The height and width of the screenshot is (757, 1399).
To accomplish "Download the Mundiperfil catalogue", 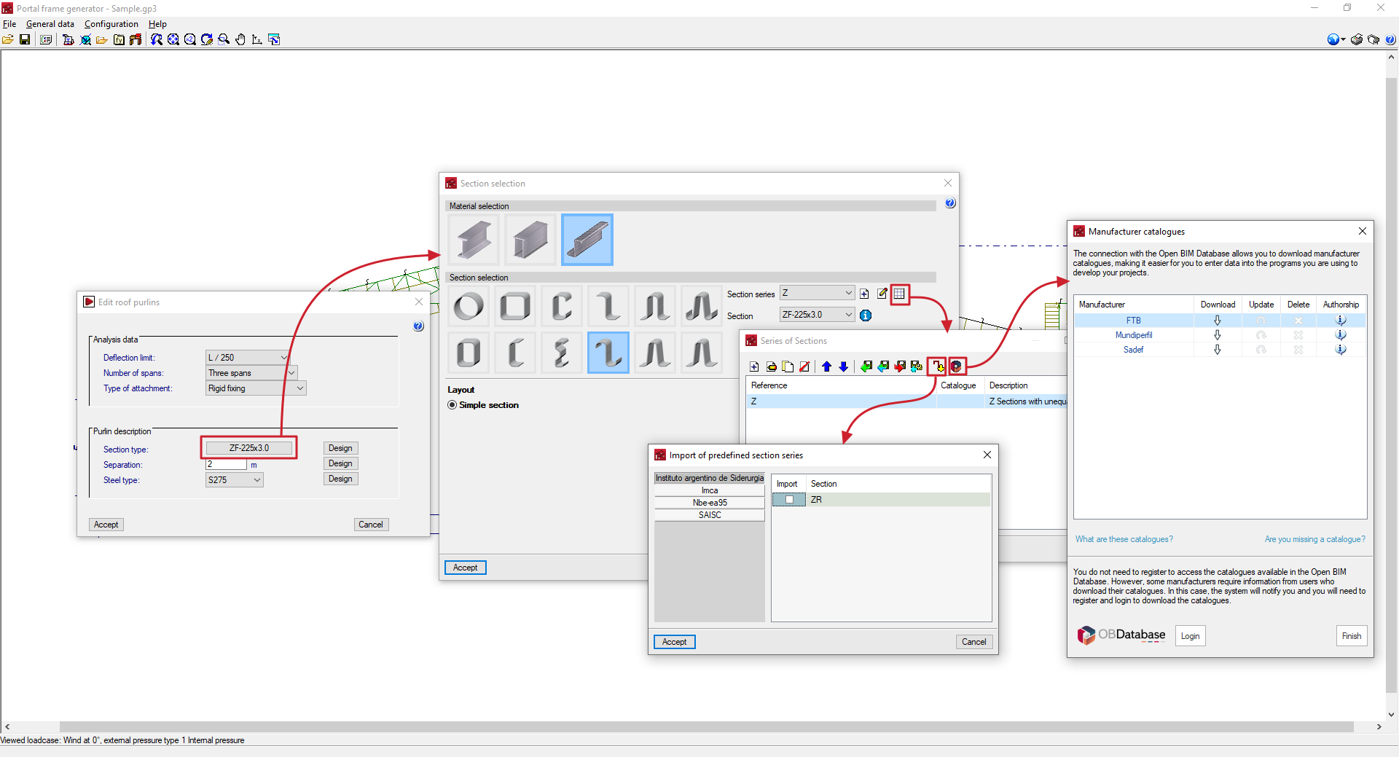I will click(x=1217, y=335).
